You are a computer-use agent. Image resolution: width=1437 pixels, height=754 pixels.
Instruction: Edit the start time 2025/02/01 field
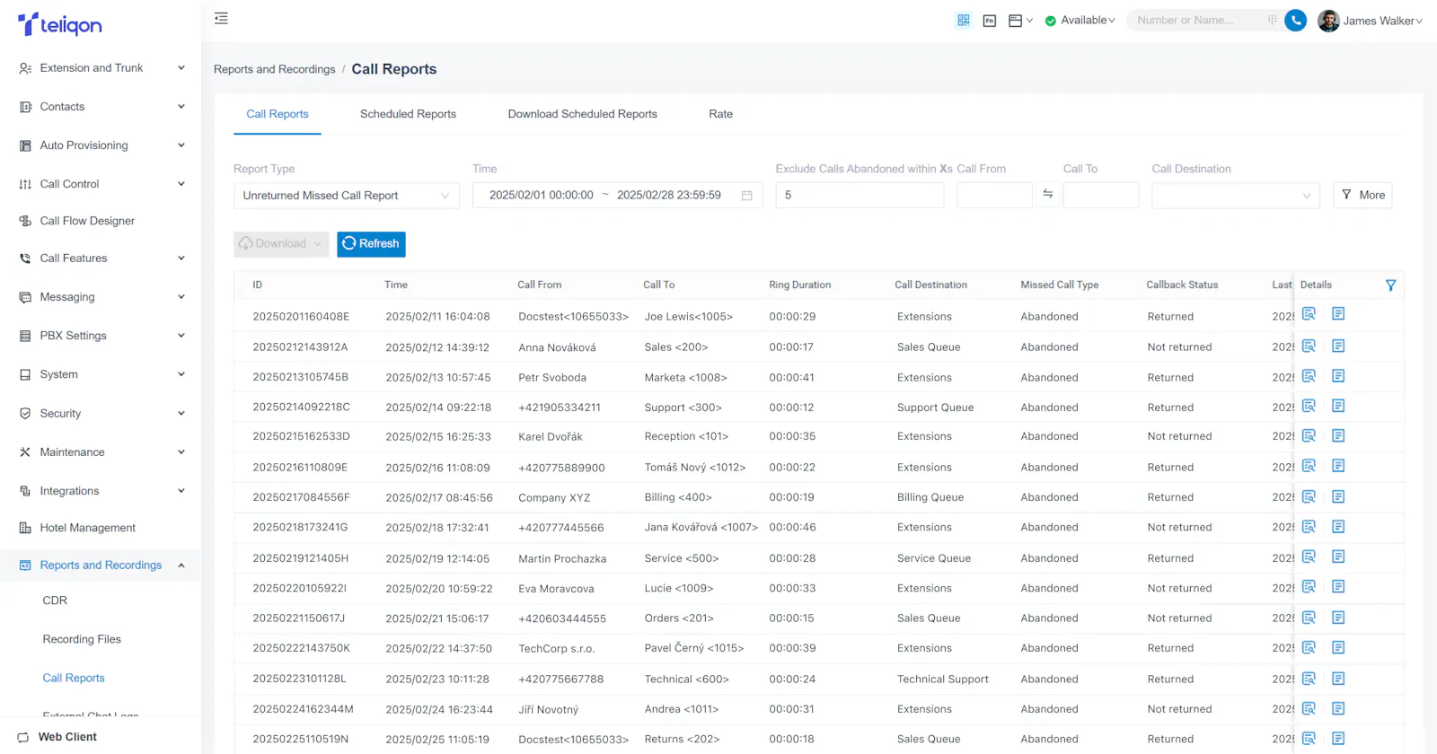click(x=542, y=196)
